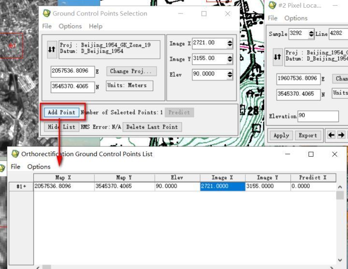Open File menu in Orthorectification GCP List
This screenshot has height=269, width=348.
pos(15,166)
